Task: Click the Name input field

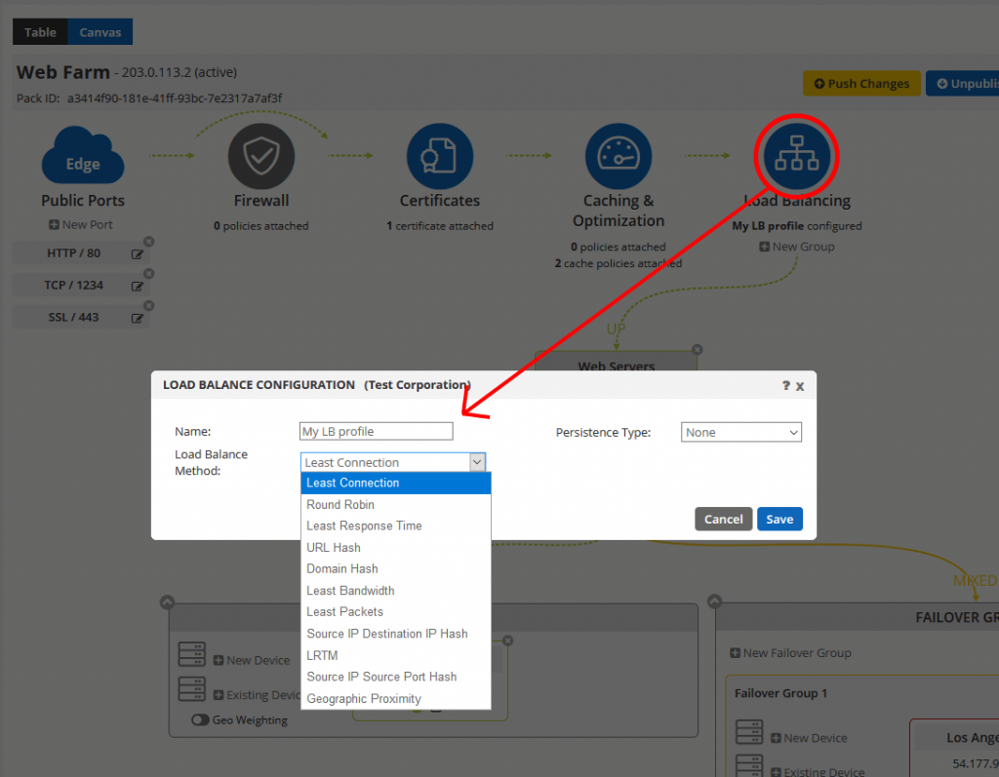Action: (x=376, y=431)
